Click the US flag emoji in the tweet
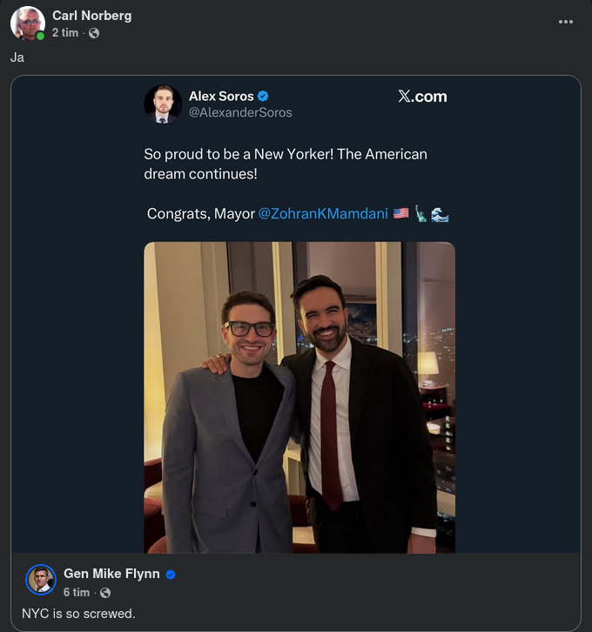 pyautogui.click(x=400, y=213)
